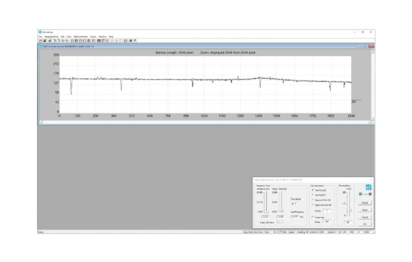Select the Free Run synchronization radio button
This screenshot has width=412, height=262.
coord(313,190)
